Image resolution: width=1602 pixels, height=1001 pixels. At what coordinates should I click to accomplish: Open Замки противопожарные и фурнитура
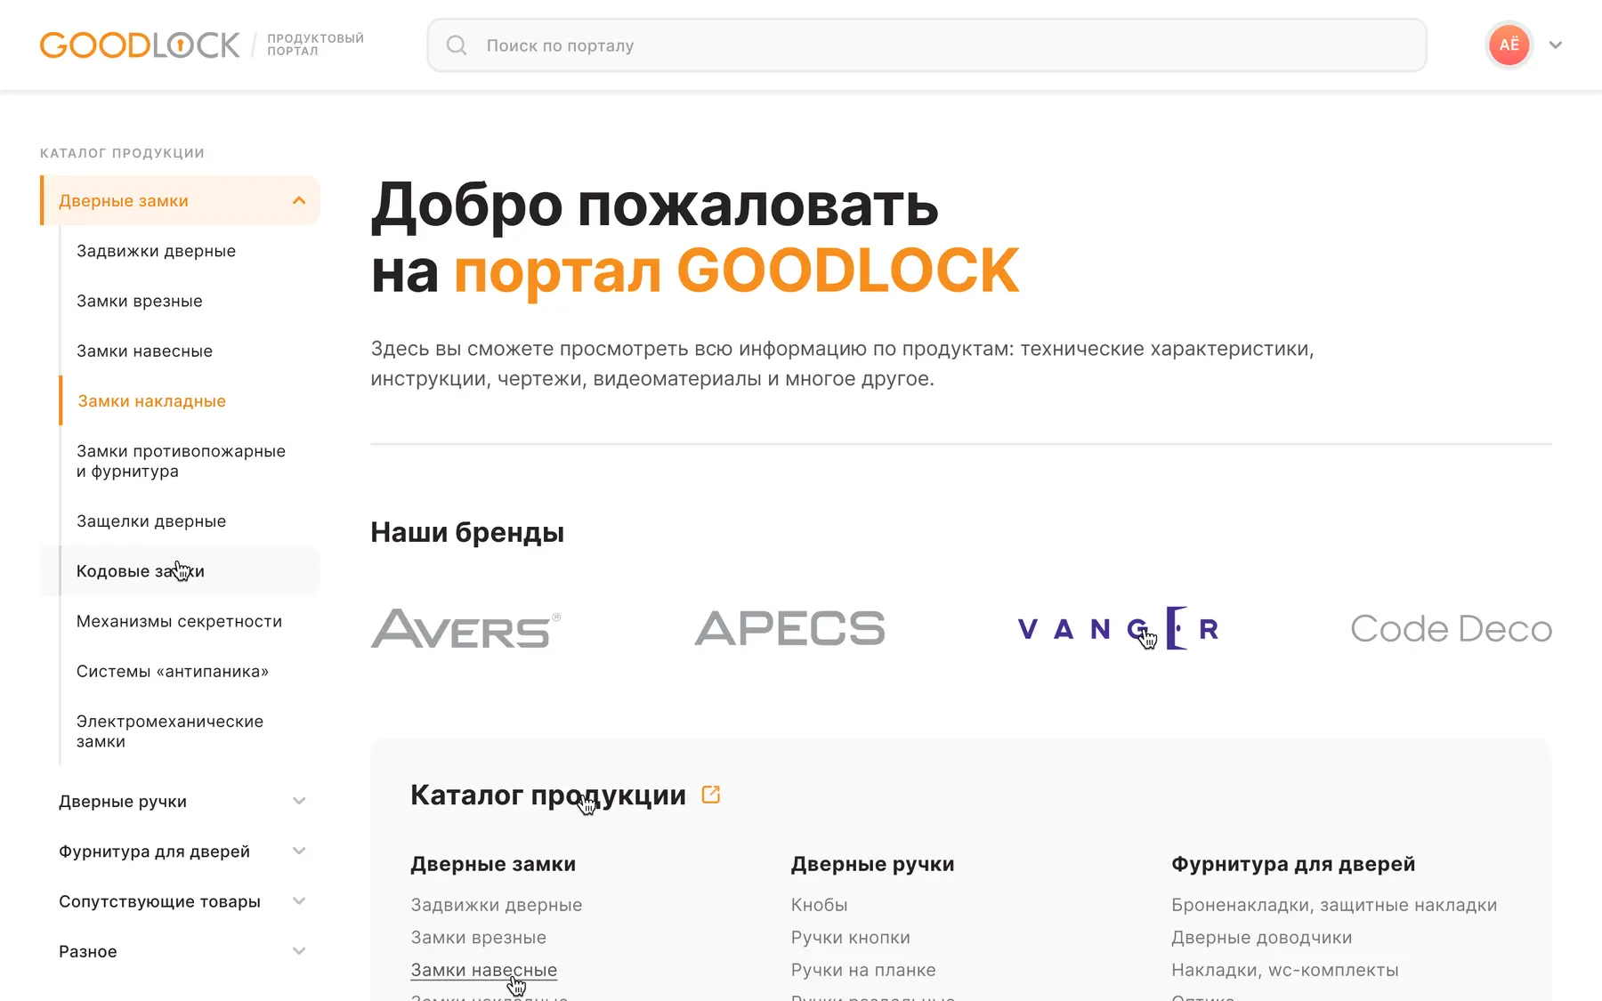(x=181, y=461)
